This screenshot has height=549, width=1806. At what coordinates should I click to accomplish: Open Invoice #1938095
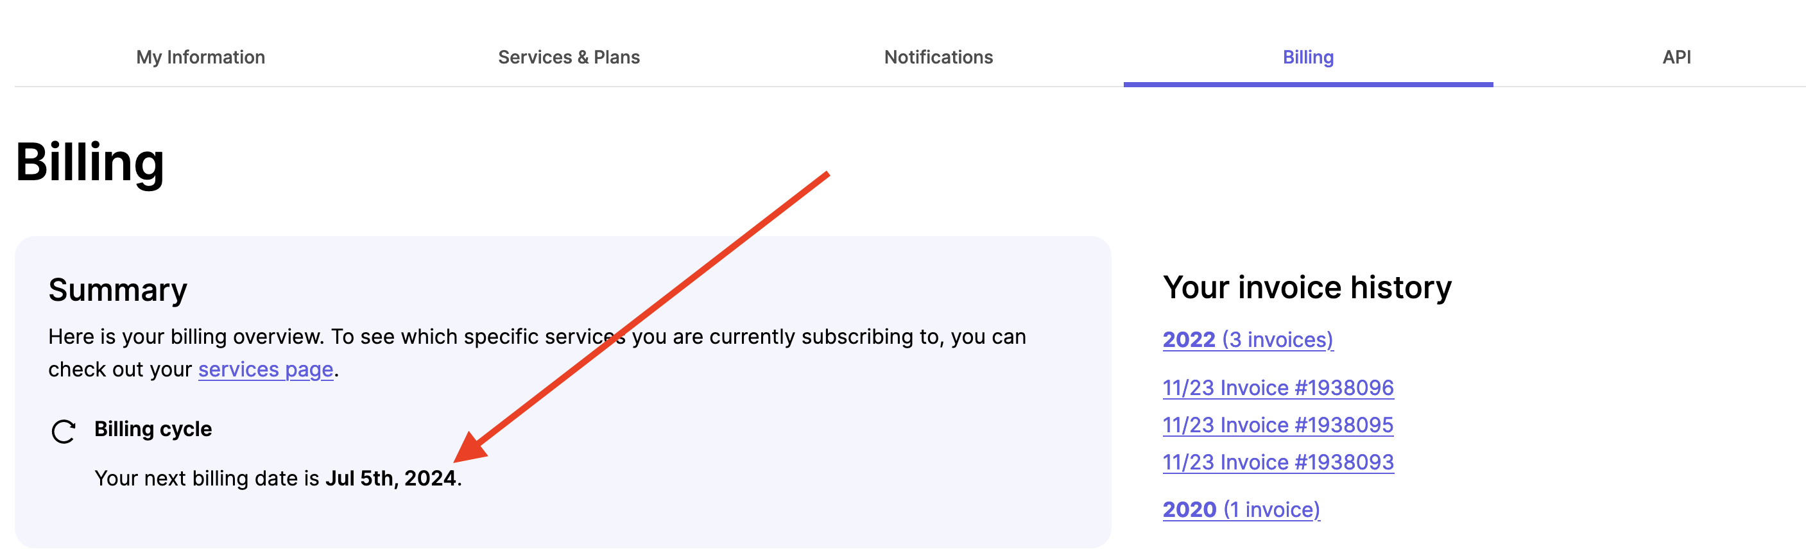(x=1277, y=425)
